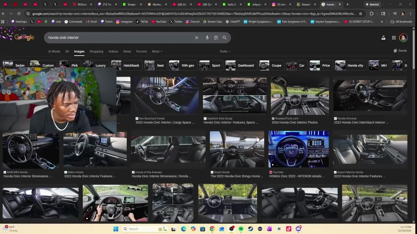This screenshot has height=234, width=417.
Task: Open Quantrell Auto Group interior image
Action: tap(235, 96)
